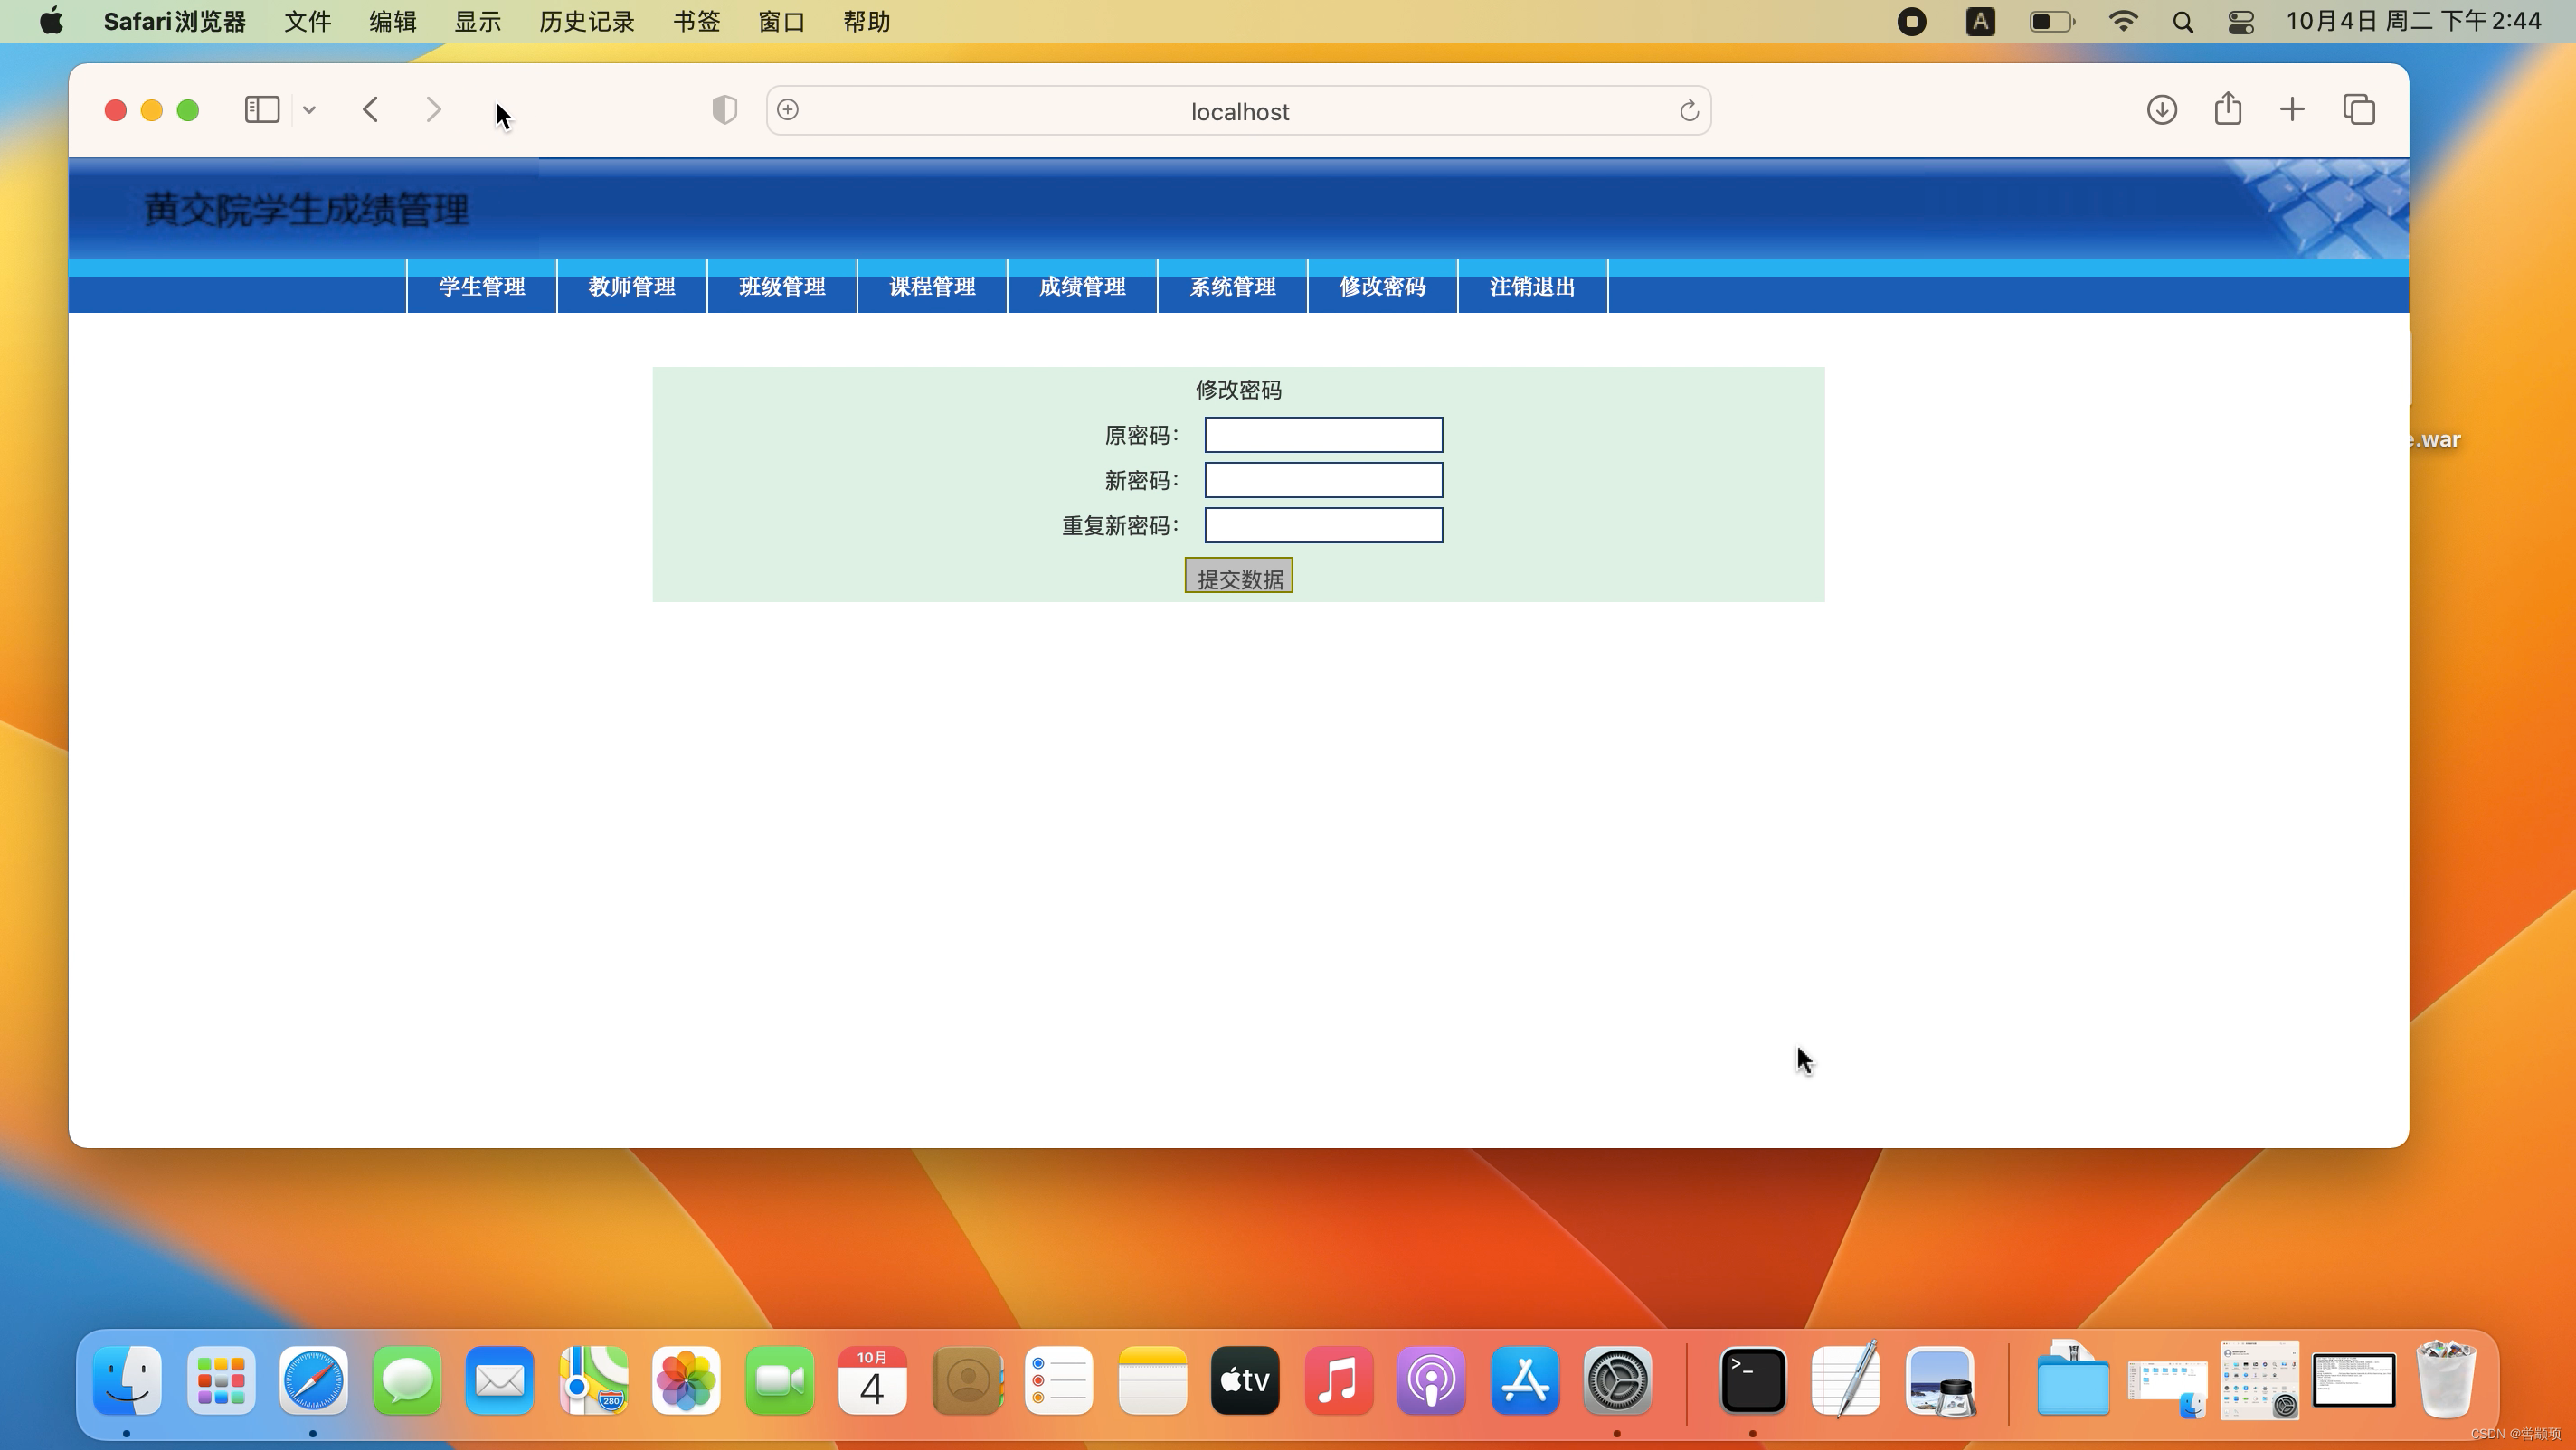This screenshot has height=1450, width=2576.
Task: Open FaceTime from the Dock
Action: coord(780,1380)
